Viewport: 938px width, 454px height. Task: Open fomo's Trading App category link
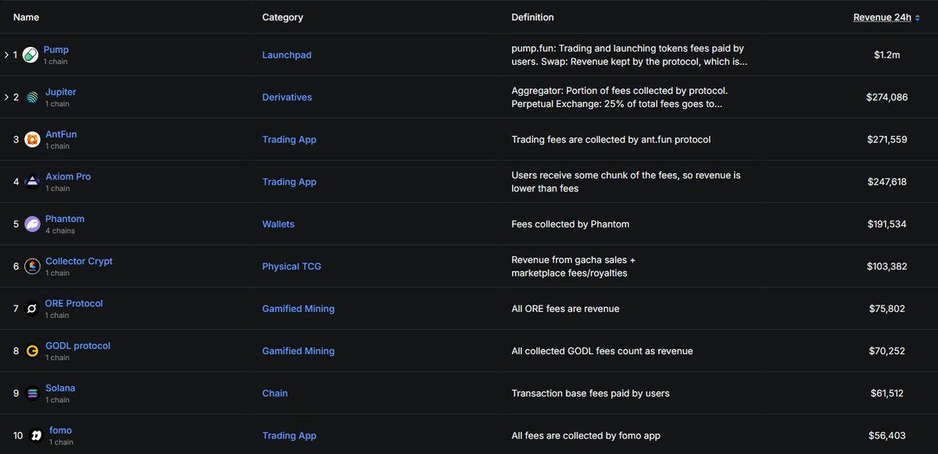(289, 434)
